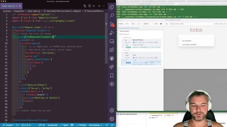Click 'Nothing to delete' text on line 27
The height and width of the screenshot is (127, 227).
(x=46, y=98)
